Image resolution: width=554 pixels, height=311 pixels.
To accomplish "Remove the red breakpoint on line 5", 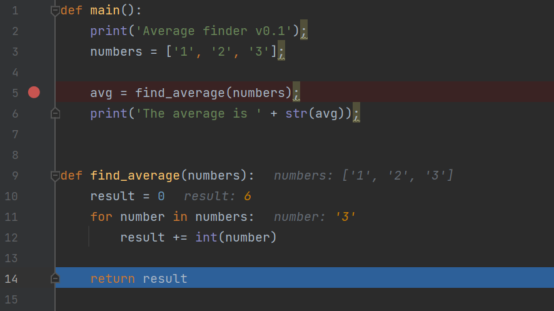I will [x=34, y=93].
